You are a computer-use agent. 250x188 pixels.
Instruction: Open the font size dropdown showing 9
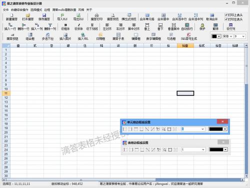[239, 36]
